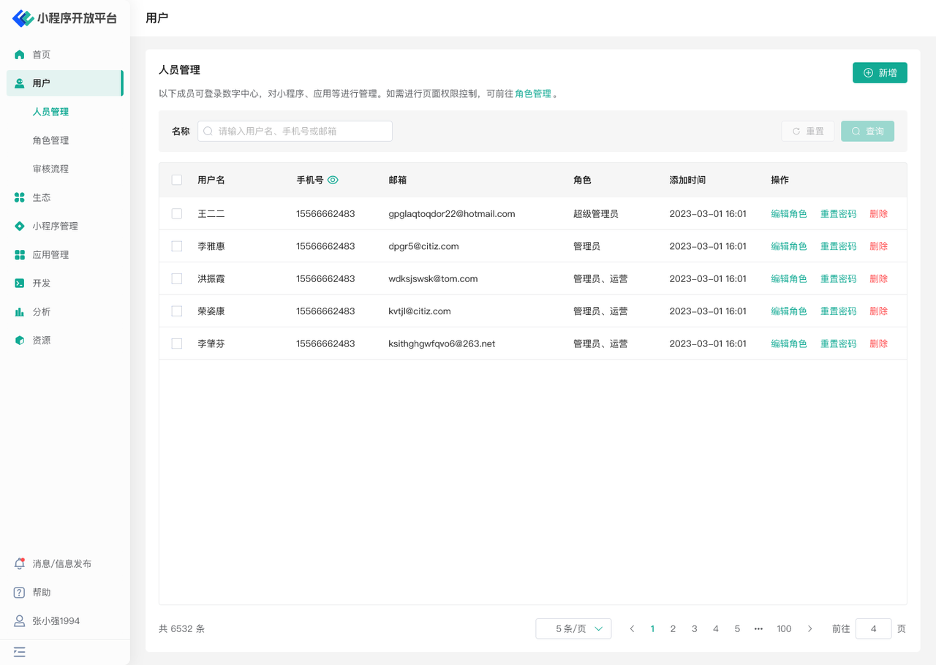The height and width of the screenshot is (665, 936).
Task: Focus the name search input field
Action: (x=295, y=132)
